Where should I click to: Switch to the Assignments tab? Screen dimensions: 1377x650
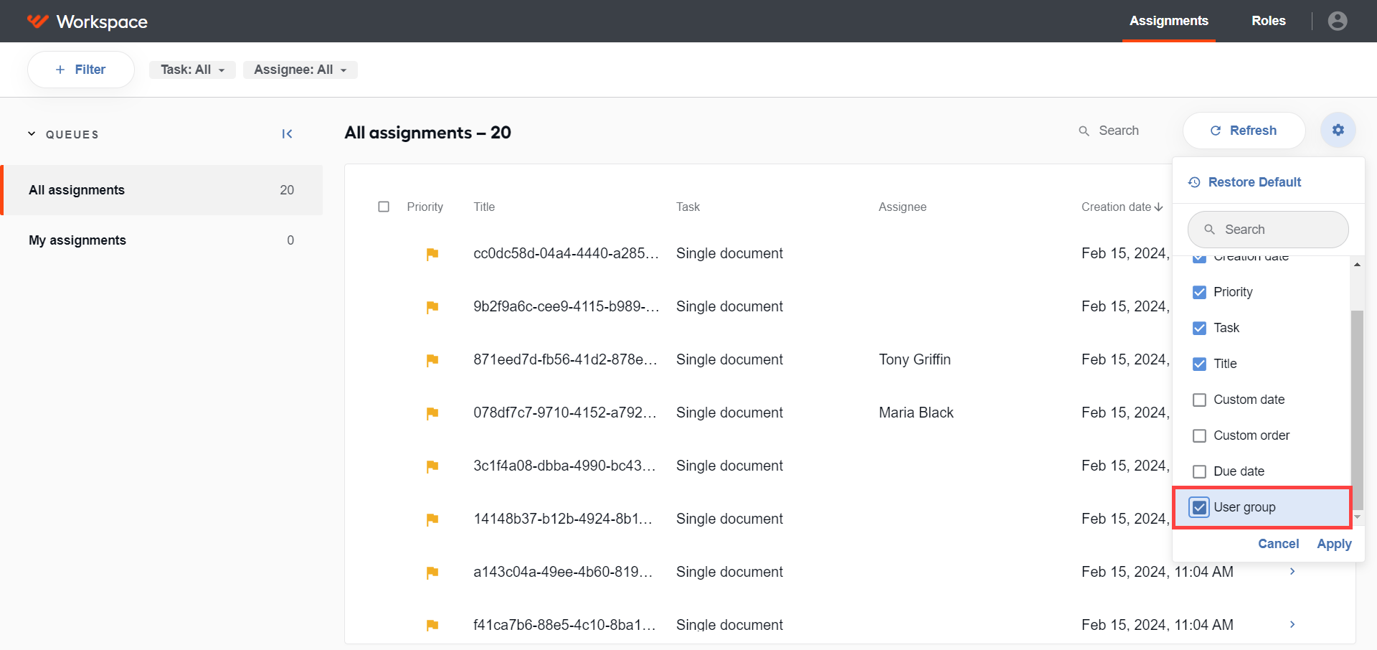pos(1168,21)
